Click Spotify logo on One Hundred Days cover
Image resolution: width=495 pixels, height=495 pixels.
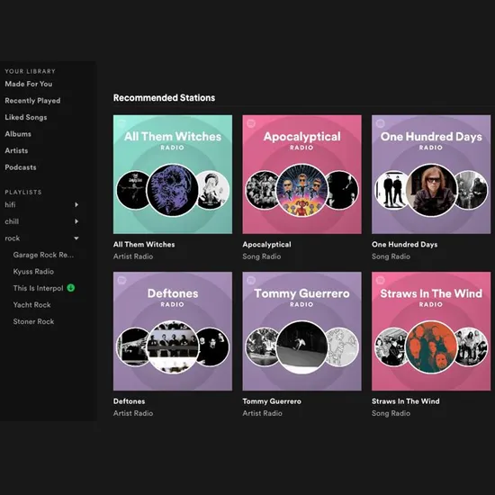(380, 123)
